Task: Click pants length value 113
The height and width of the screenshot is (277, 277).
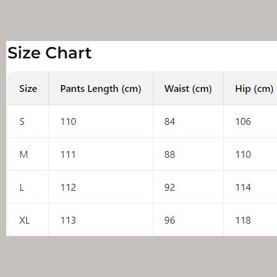Action: [x=68, y=220]
